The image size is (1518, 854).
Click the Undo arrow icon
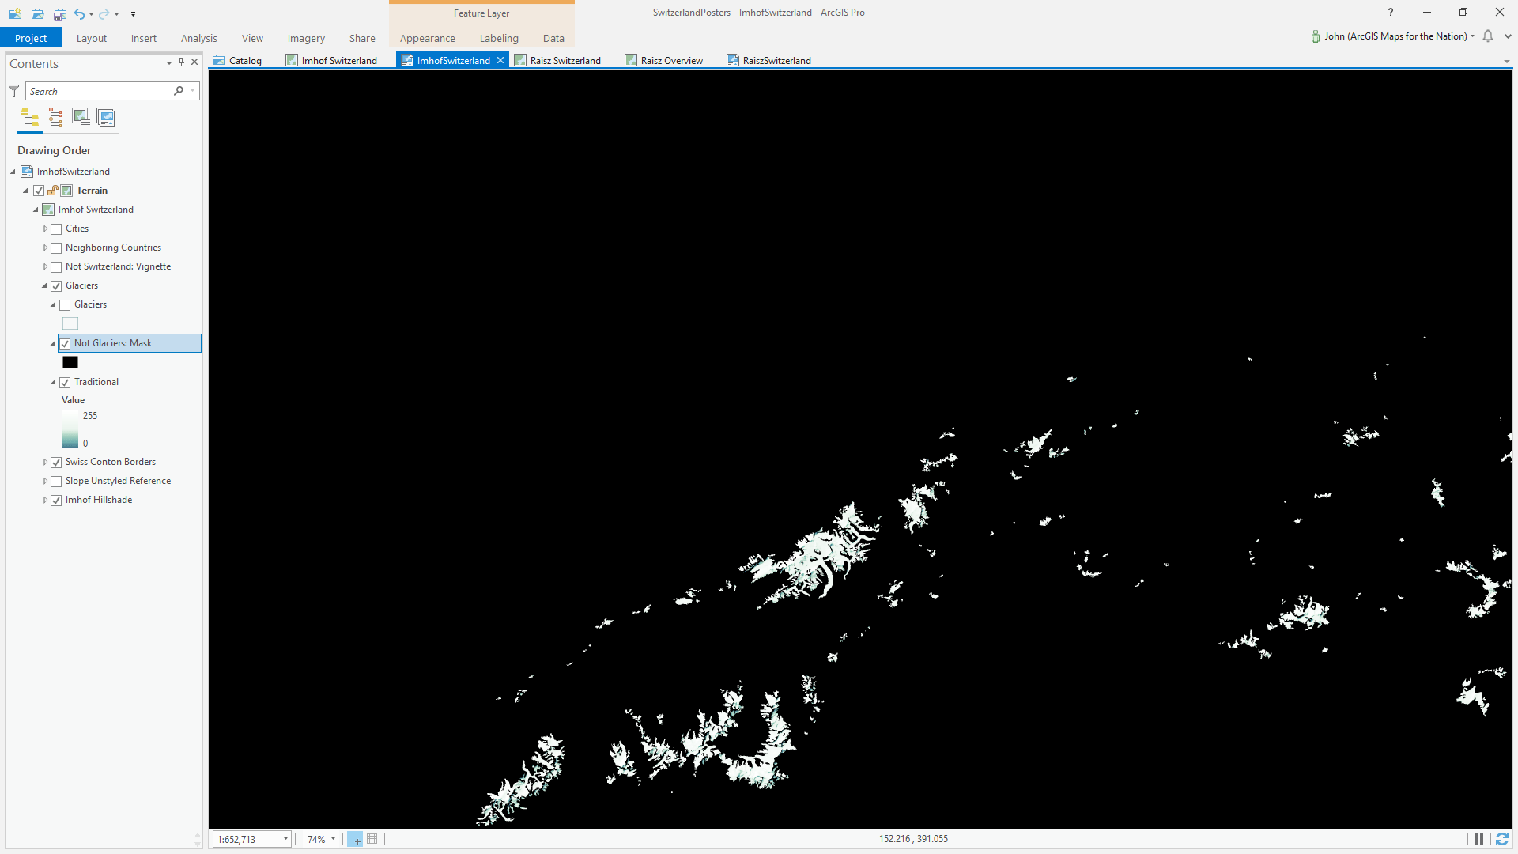tap(79, 13)
